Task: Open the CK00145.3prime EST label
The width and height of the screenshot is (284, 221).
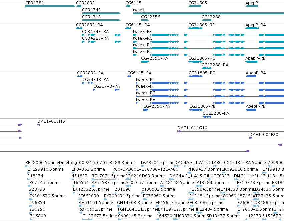Action: click(135, 216)
